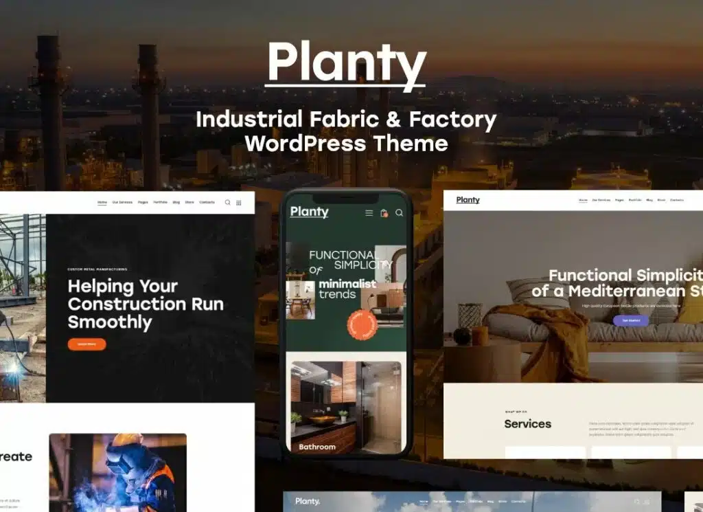Click the 'minimalist trends' text on the phone
Viewport: 703px width, 512px height.
[347, 289]
